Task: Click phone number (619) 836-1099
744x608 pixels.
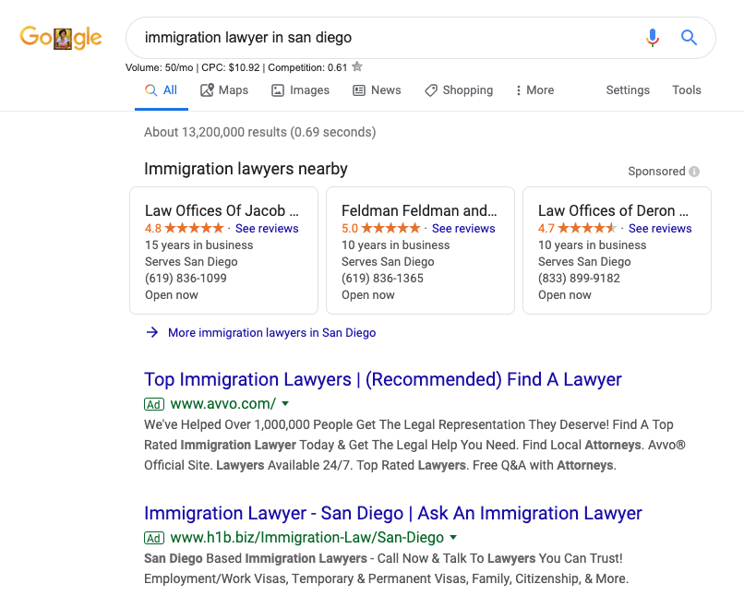Action: pyautogui.click(x=186, y=279)
